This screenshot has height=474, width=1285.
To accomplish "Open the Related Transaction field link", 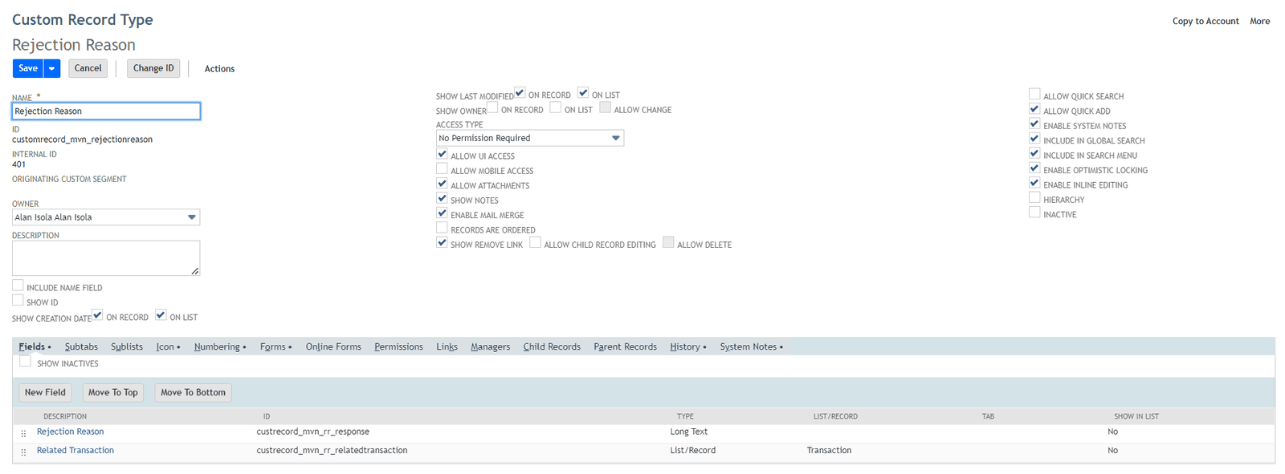I will click(x=75, y=451).
